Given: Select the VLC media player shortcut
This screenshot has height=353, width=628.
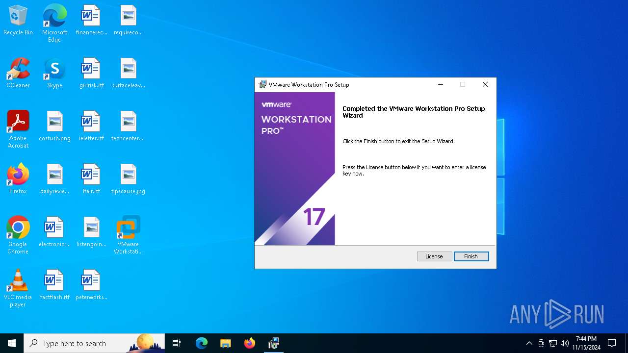Looking at the screenshot, I should [18, 288].
